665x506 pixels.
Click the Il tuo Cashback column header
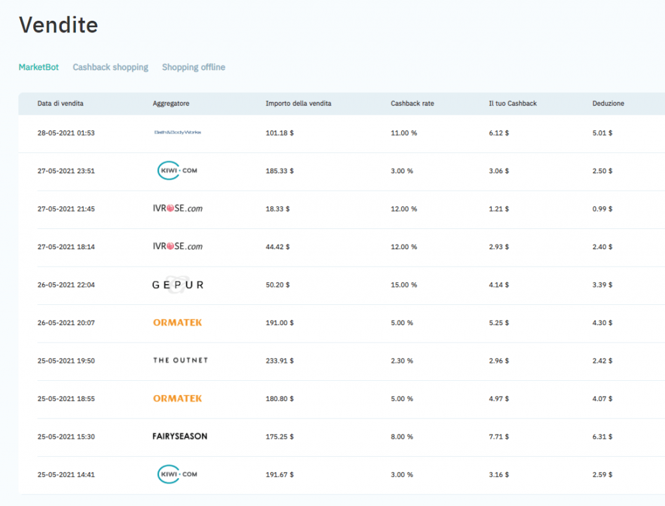pyautogui.click(x=512, y=104)
